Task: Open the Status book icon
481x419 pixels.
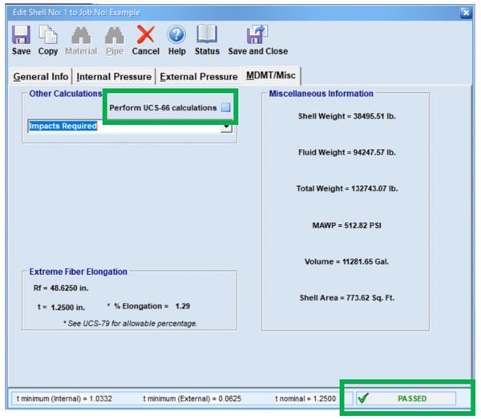Action: pos(207,35)
